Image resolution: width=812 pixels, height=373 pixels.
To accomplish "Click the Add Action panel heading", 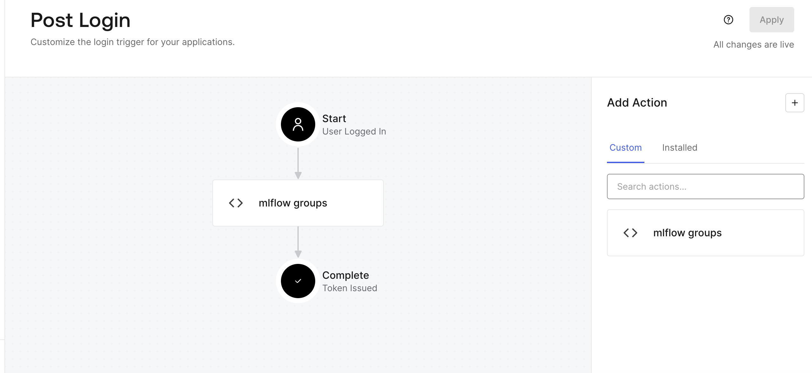I will tap(637, 103).
